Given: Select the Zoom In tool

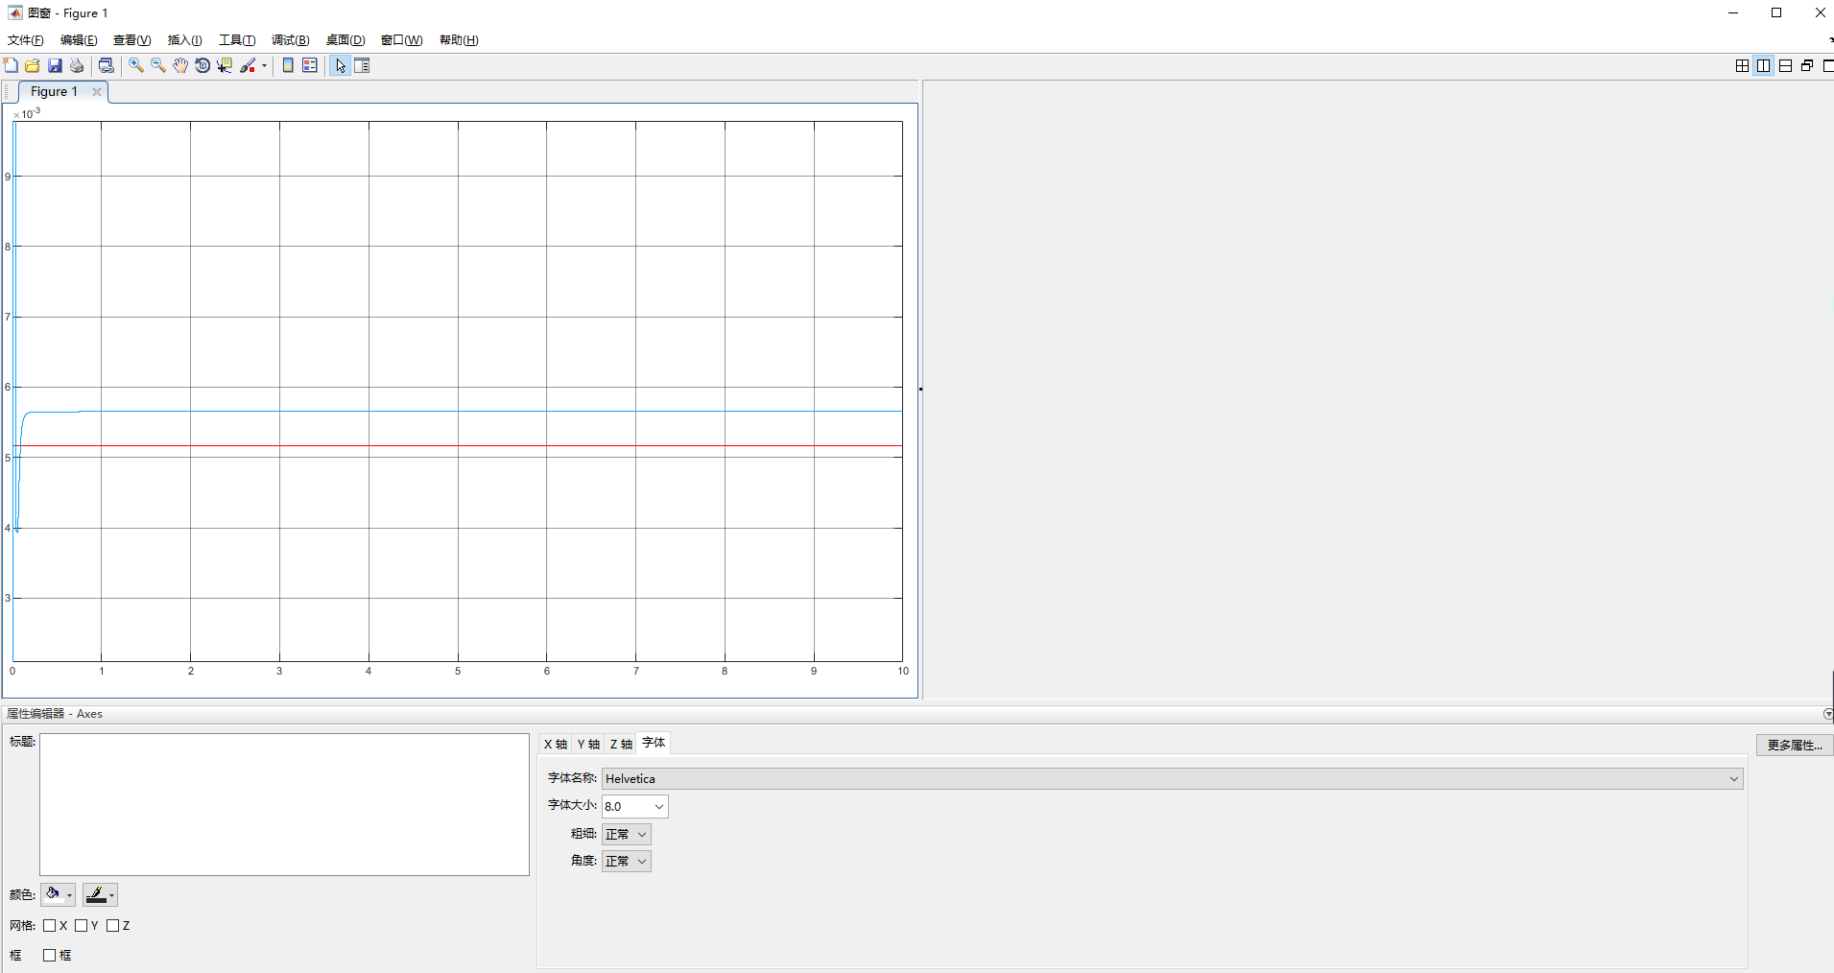Looking at the screenshot, I should (135, 65).
